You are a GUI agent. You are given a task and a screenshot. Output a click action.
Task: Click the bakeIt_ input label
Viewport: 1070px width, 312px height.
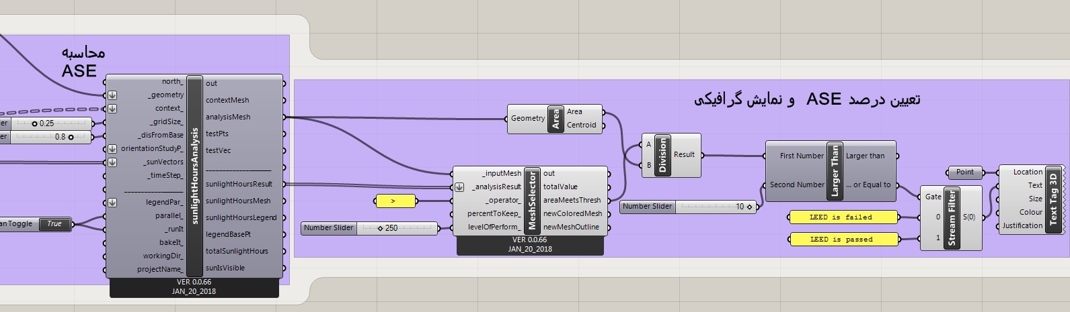(171, 243)
